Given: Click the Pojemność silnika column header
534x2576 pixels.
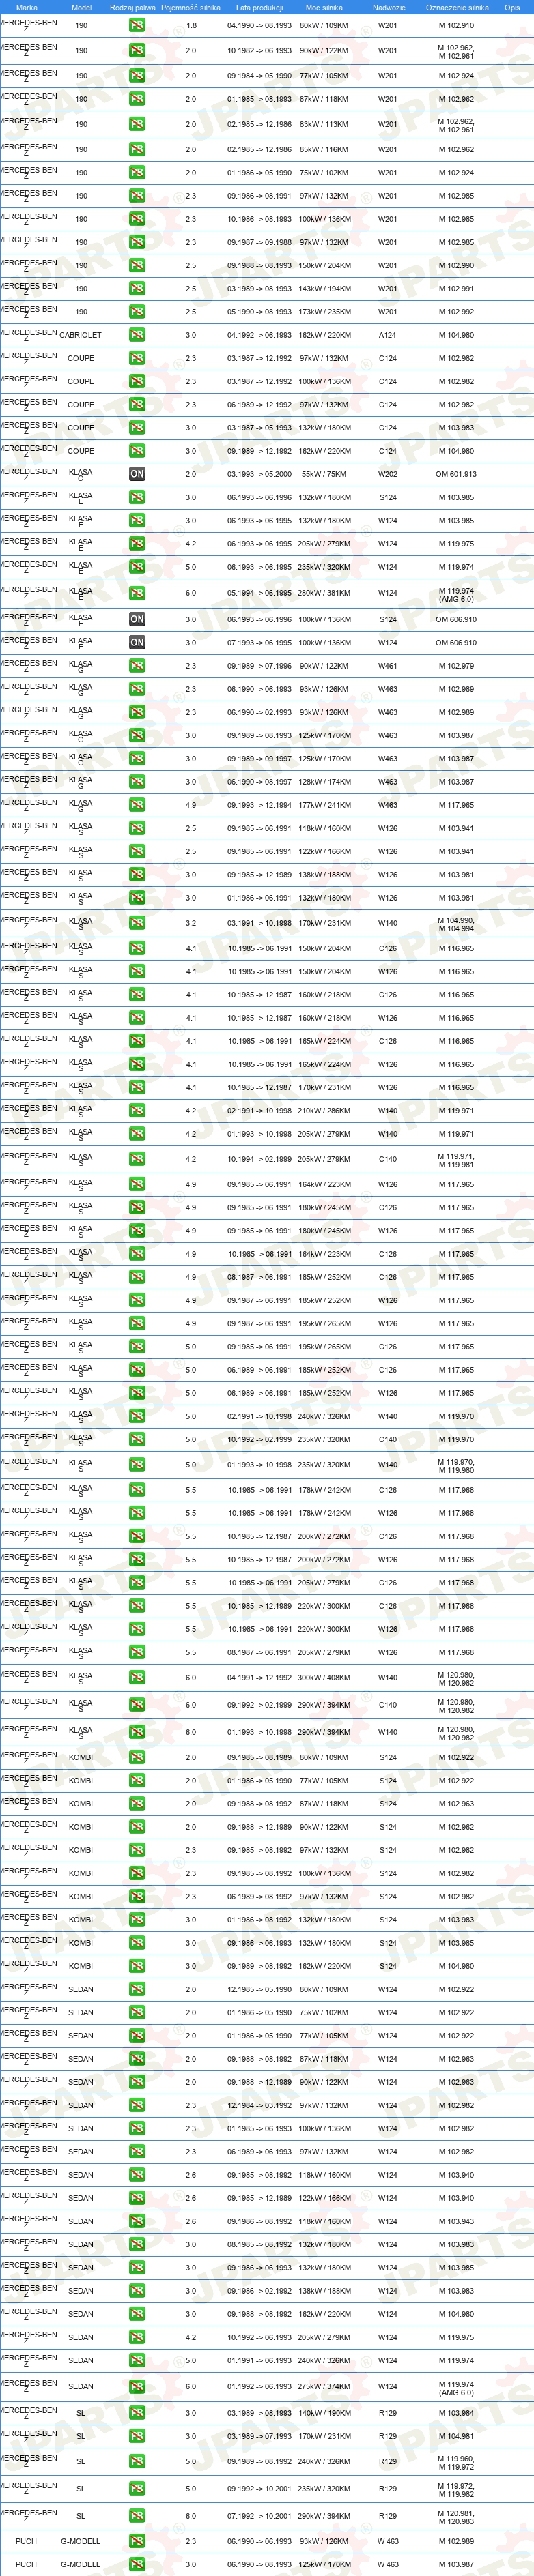Looking at the screenshot, I should click(x=191, y=7).
